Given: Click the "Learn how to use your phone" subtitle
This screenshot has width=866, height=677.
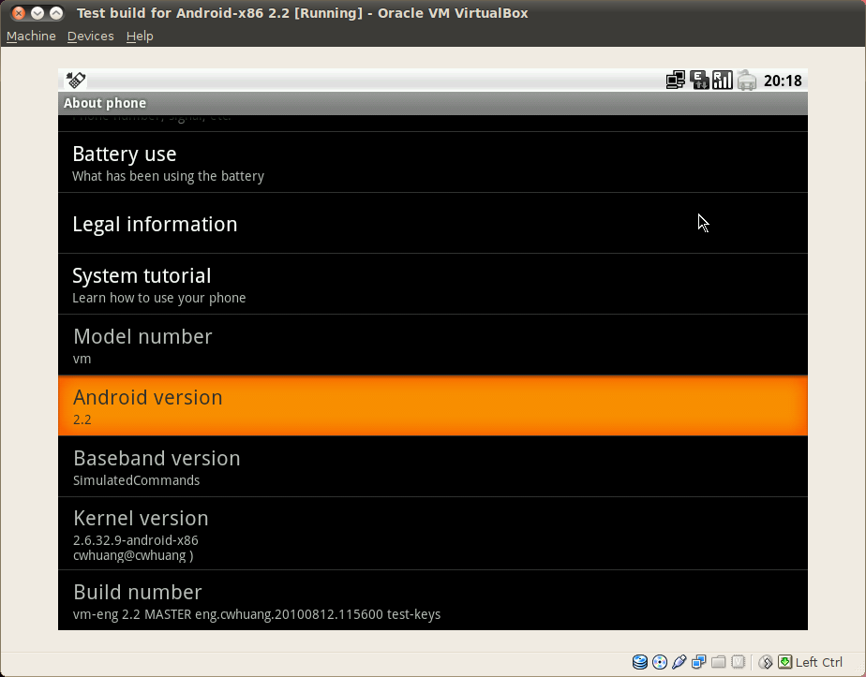Looking at the screenshot, I should pyautogui.click(x=159, y=298).
